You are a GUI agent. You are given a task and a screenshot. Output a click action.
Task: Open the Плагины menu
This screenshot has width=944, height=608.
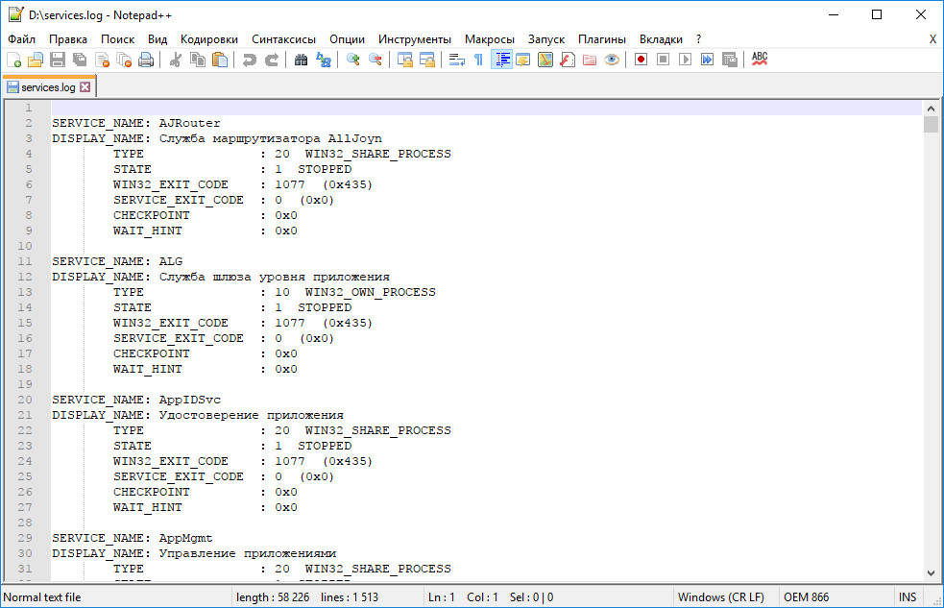point(602,39)
